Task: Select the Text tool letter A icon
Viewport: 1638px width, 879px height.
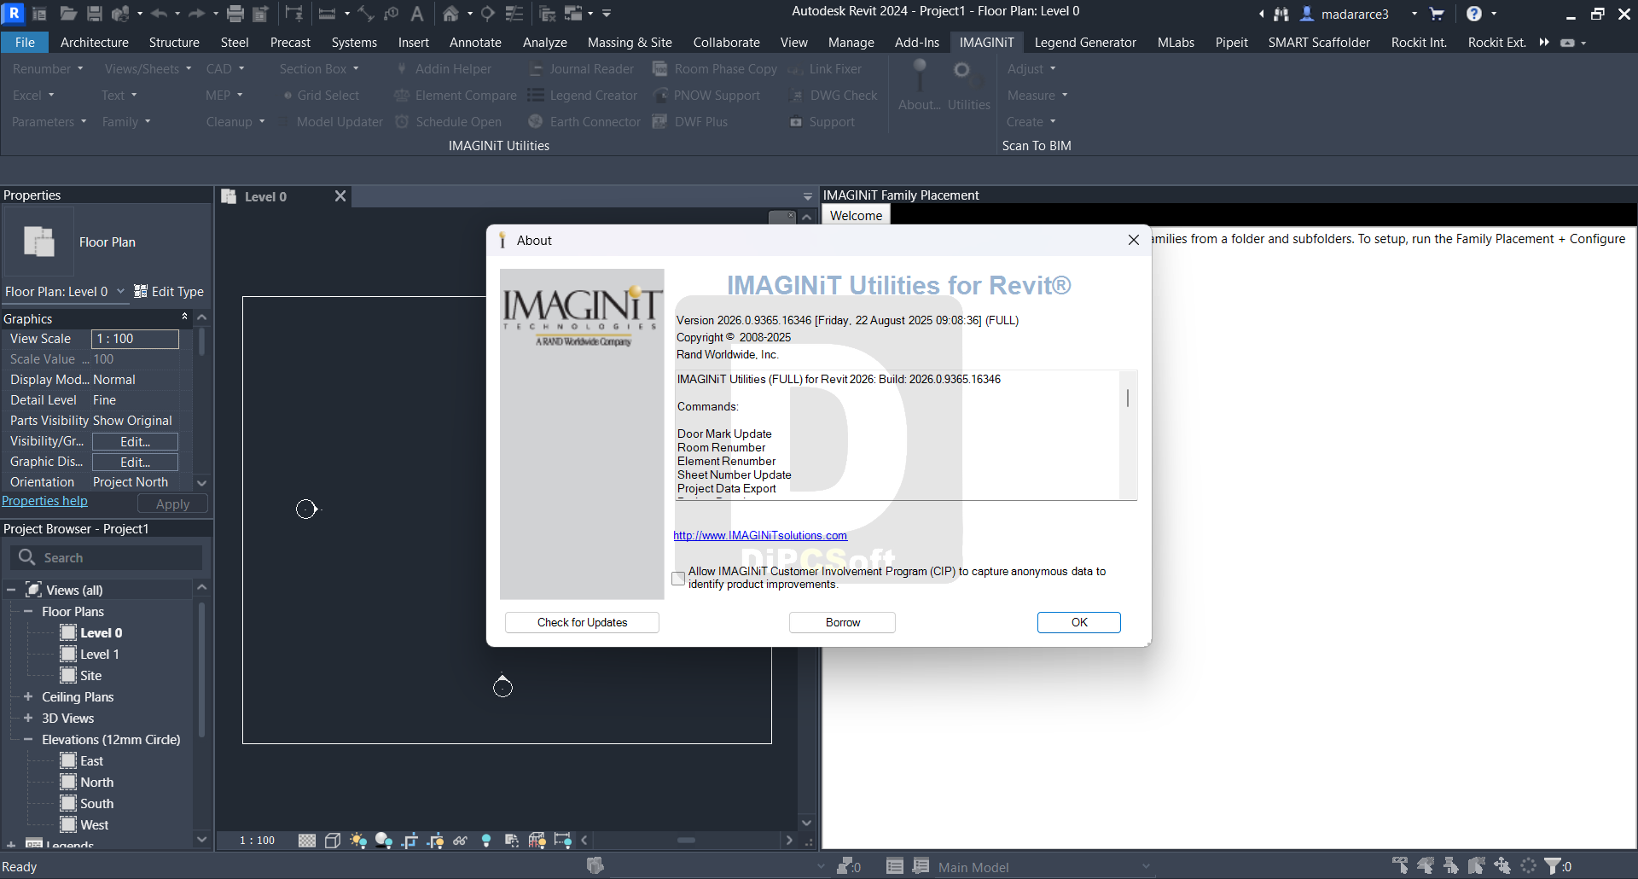Action: (417, 14)
